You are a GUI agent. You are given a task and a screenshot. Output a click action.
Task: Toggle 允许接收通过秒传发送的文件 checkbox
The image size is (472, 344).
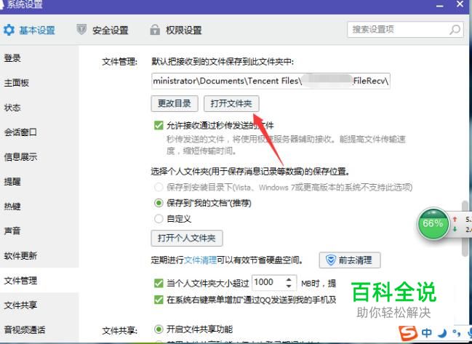[159, 125]
